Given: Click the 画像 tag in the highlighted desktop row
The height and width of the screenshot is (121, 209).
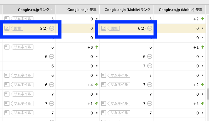Looking at the screenshot, I should (17, 28).
